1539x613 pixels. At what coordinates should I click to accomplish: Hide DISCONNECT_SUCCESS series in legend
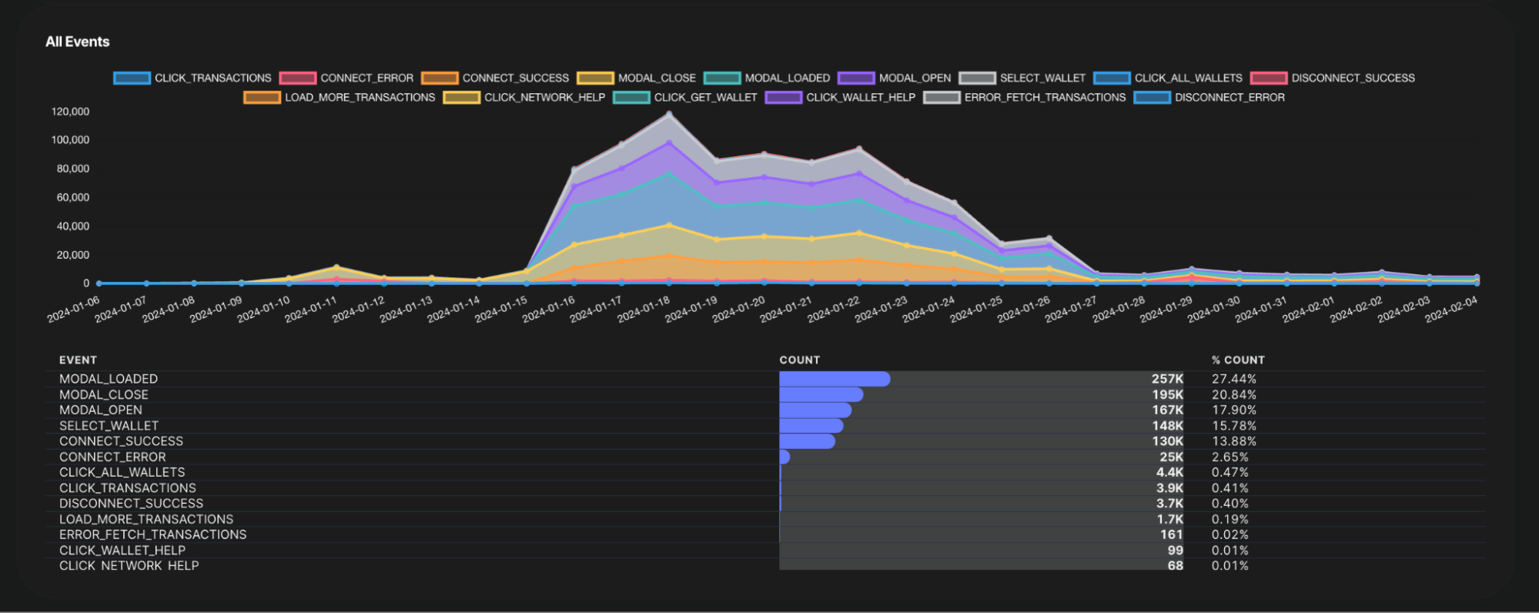(1269, 78)
